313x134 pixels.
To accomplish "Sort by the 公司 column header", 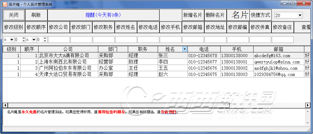I will click(x=68, y=49).
